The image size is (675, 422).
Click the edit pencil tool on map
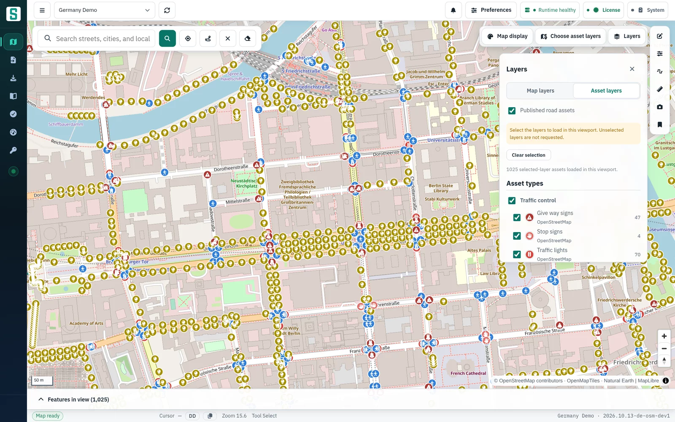click(x=660, y=36)
